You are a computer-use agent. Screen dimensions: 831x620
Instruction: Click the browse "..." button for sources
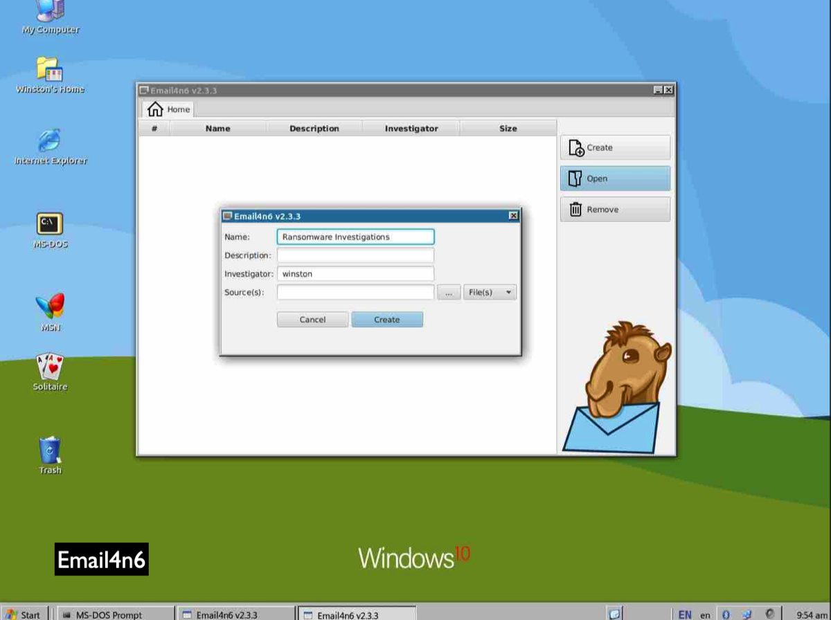click(449, 293)
